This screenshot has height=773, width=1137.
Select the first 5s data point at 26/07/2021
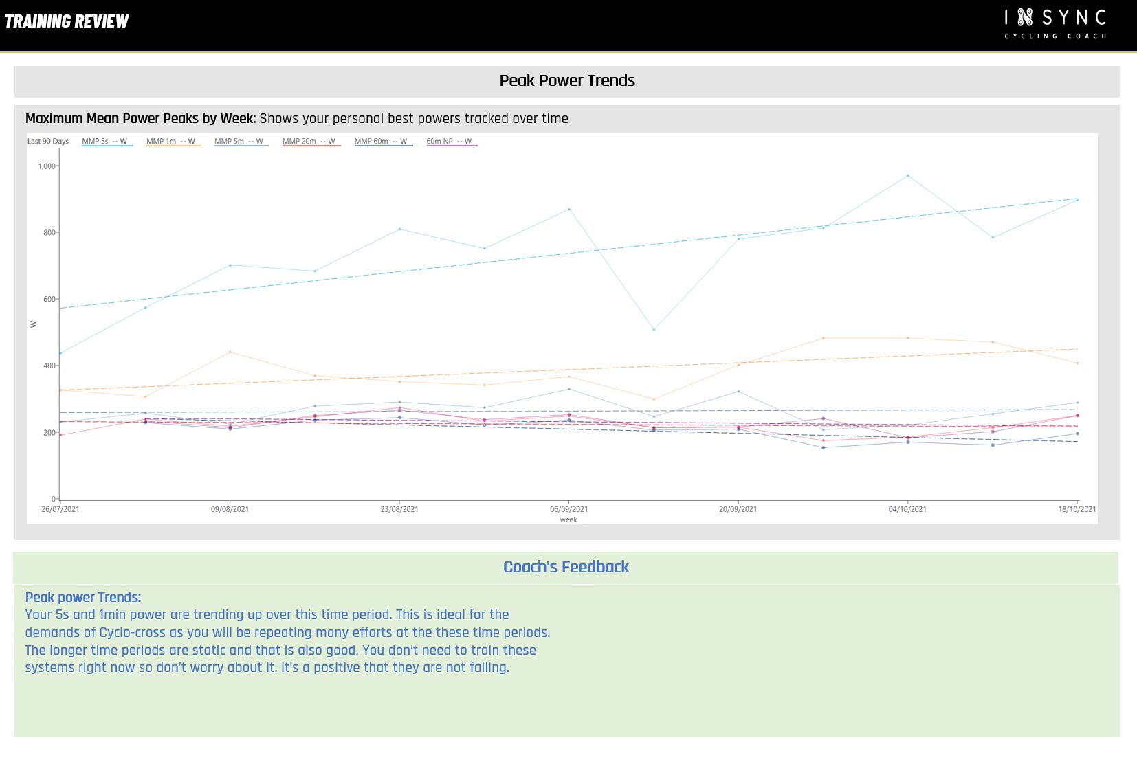pyautogui.click(x=60, y=353)
